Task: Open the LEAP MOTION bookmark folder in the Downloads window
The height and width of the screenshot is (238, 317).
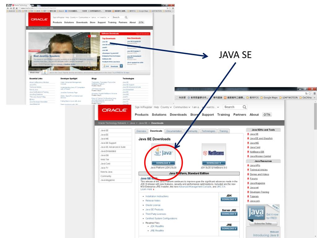Action: pos(288,98)
